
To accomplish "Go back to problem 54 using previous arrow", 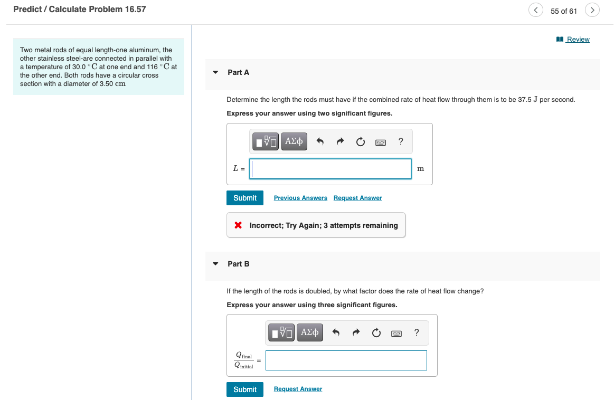I will tap(535, 9).
